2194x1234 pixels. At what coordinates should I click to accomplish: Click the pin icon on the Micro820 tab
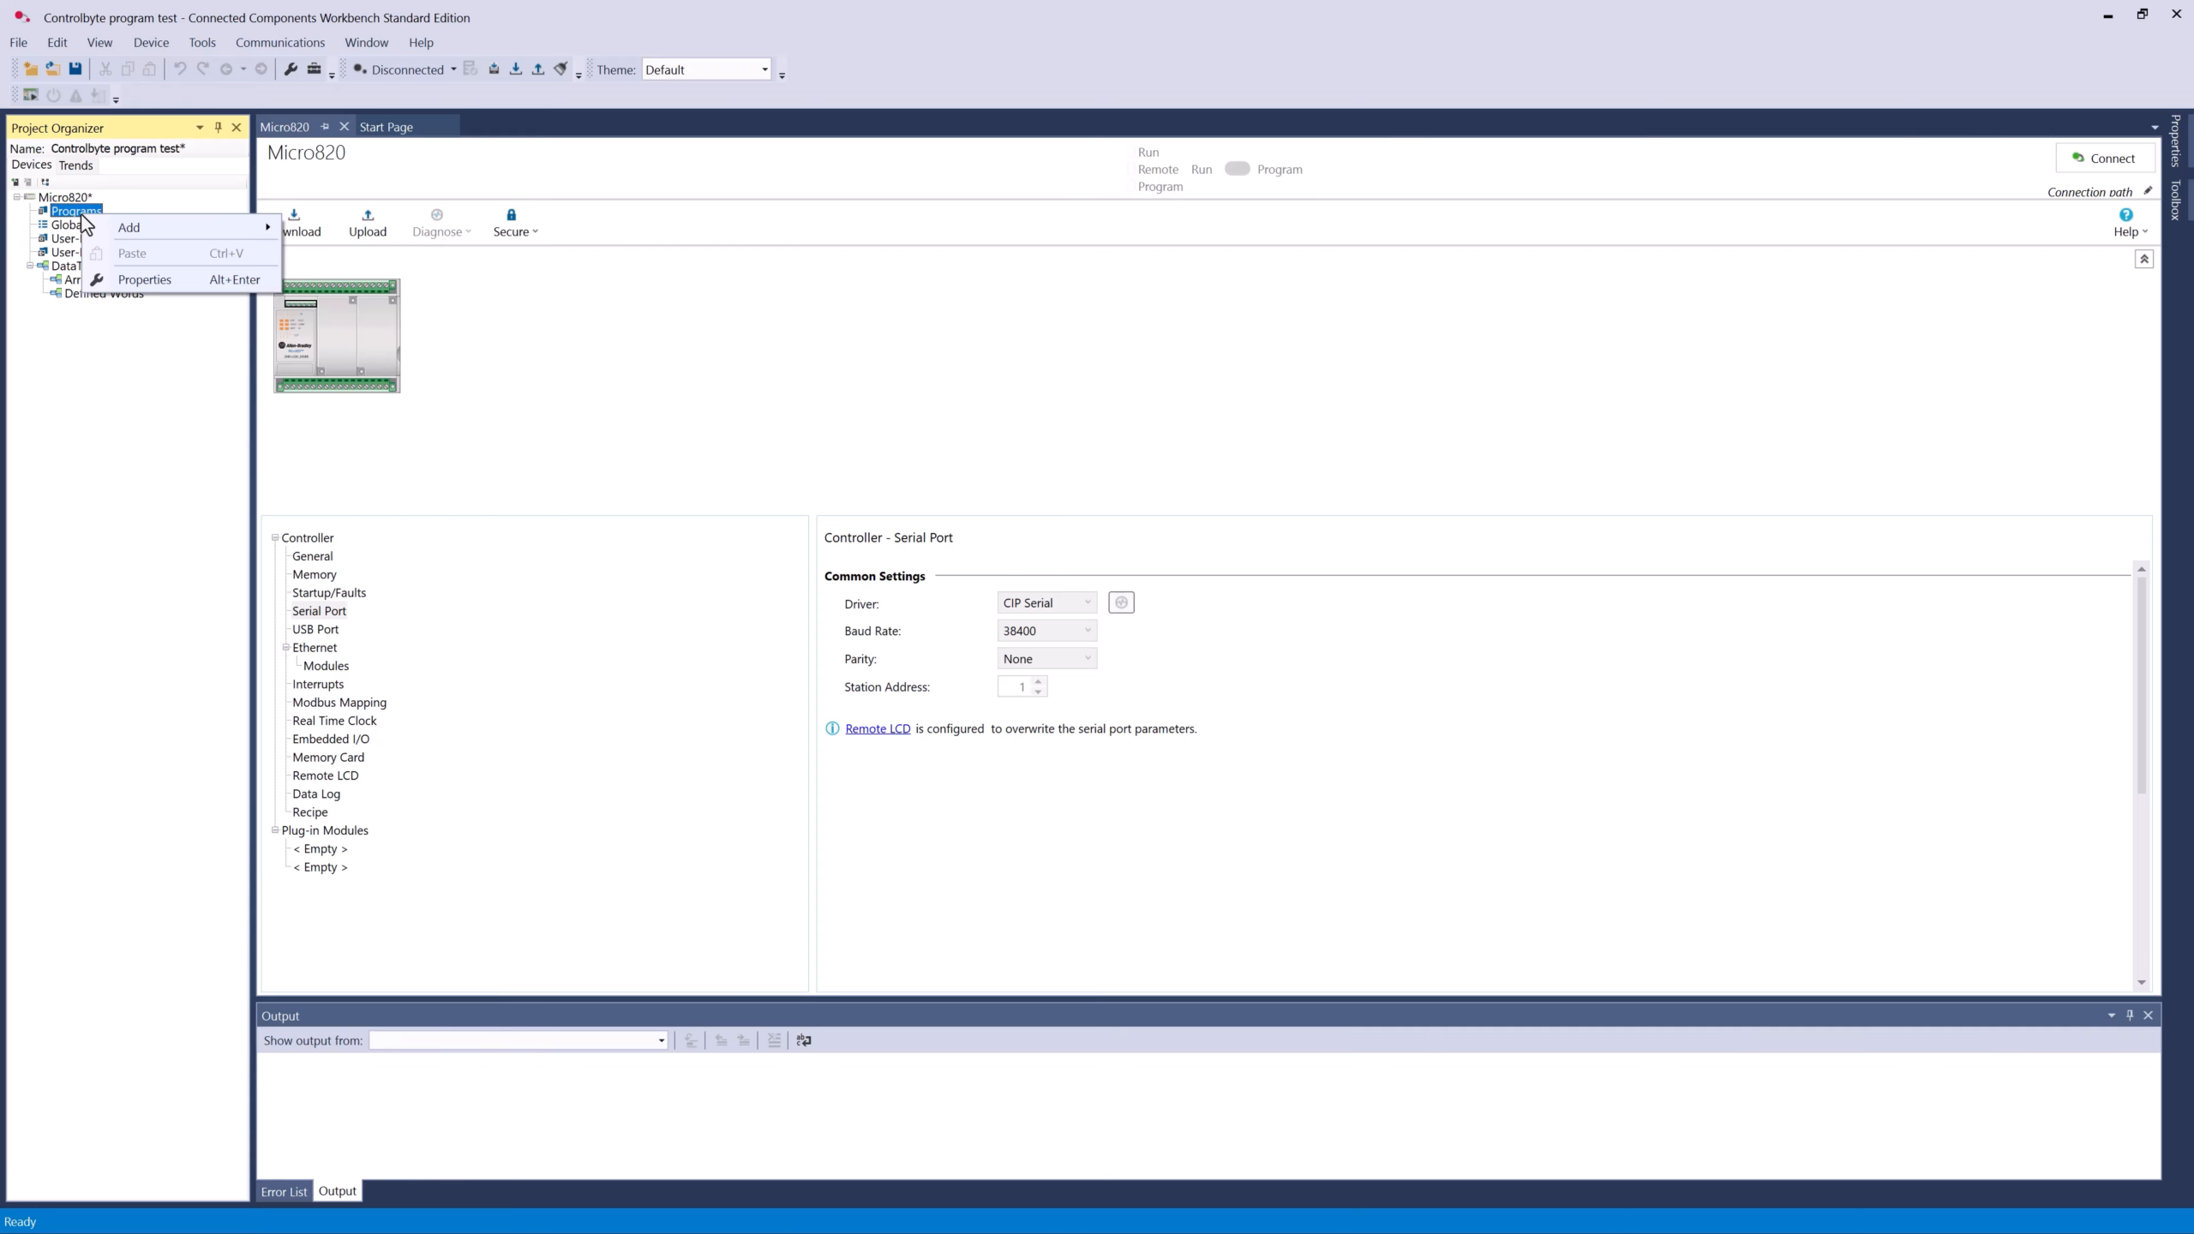(325, 127)
